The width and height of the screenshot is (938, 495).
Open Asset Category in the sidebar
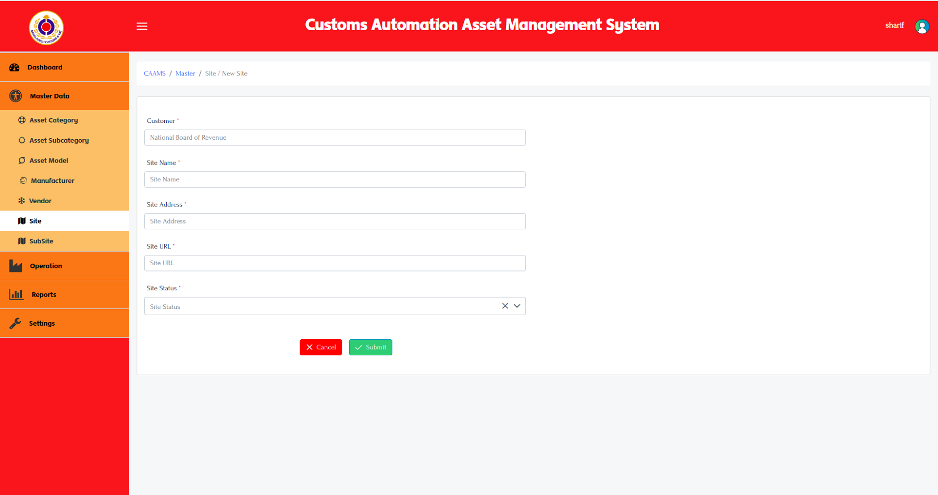(x=53, y=120)
